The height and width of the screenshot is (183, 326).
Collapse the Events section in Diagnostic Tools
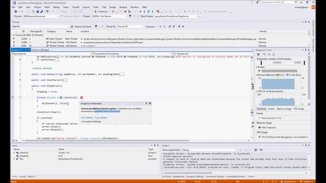coord(257,67)
